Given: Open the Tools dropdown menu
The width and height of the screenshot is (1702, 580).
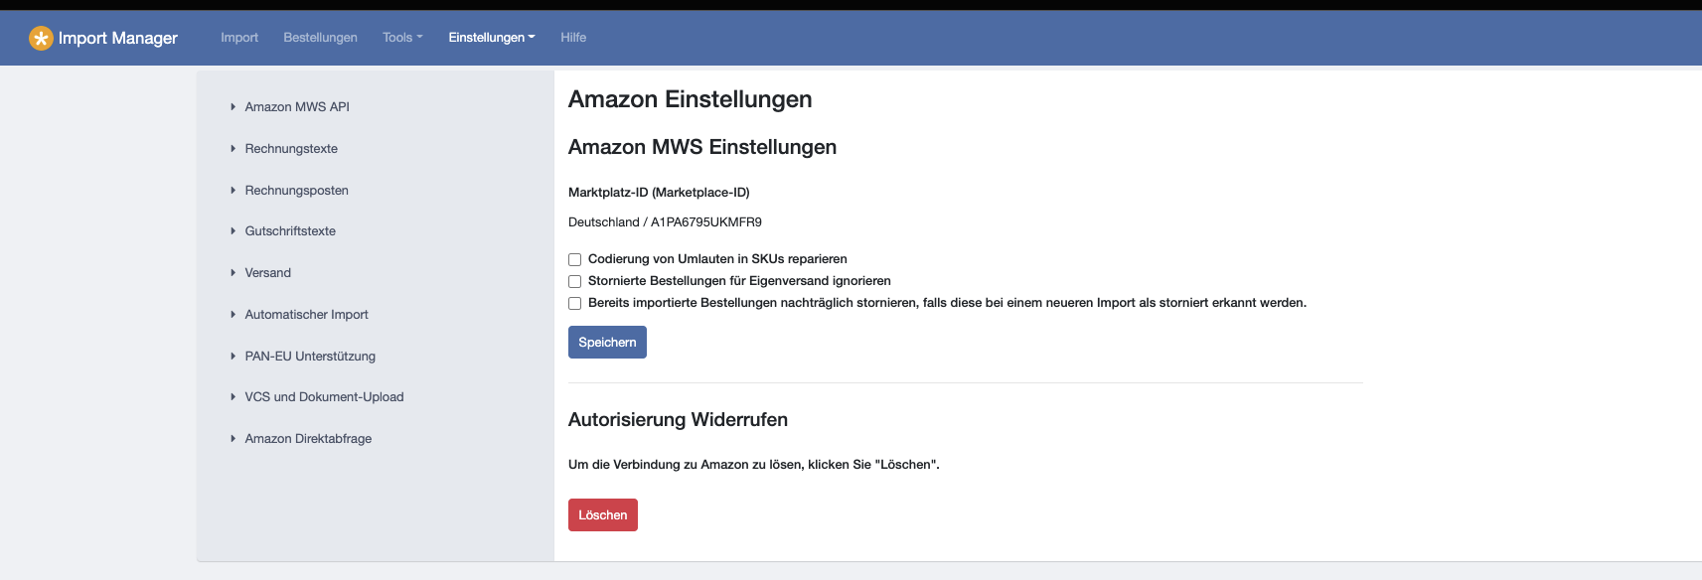Looking at the screenshot, I should click(401, 38).
